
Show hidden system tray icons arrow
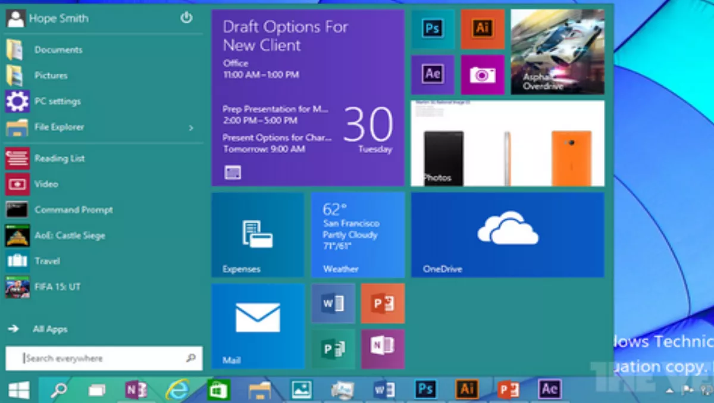click(670, 391)
